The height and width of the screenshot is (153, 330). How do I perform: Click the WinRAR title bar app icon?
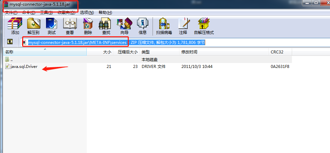point(6,4)
